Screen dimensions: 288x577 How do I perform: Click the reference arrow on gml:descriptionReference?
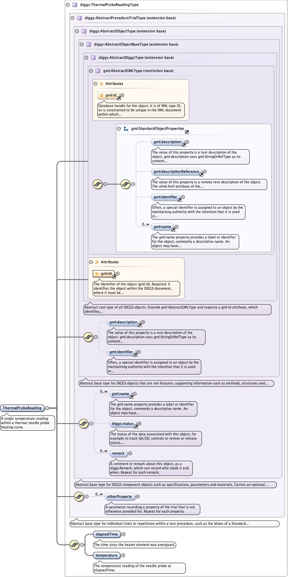pyautogui.click(x=201, y=174)
